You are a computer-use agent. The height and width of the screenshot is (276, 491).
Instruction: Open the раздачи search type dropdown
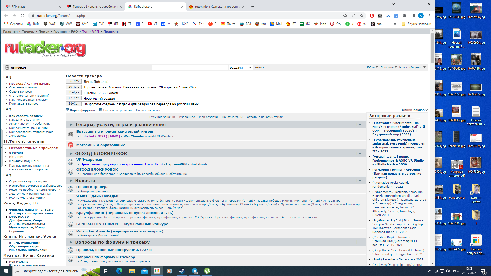tap(240, 67)
